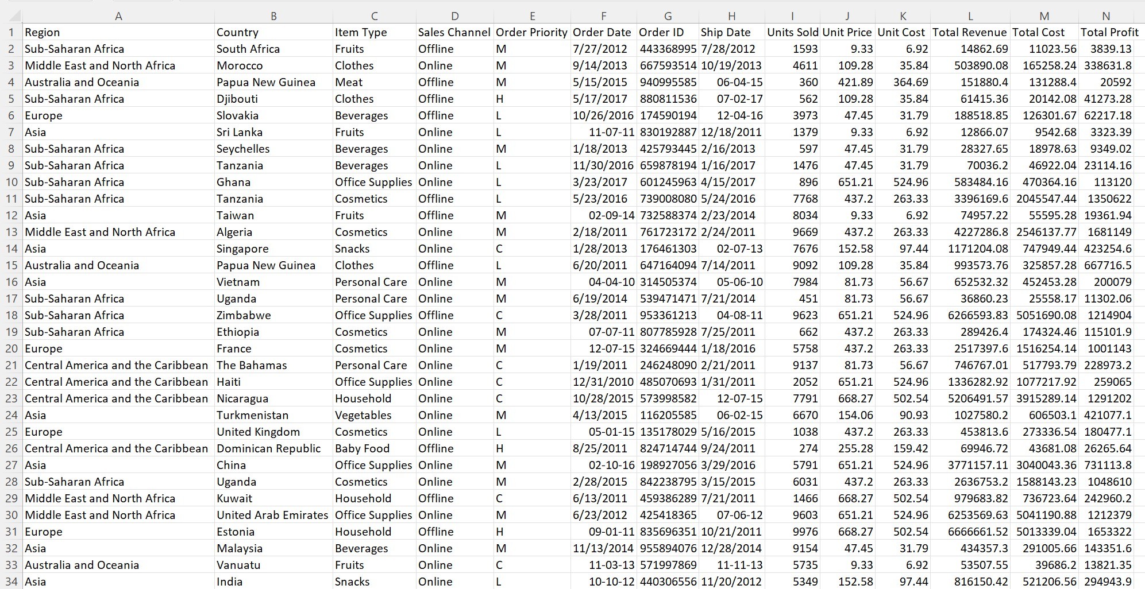Select column A header
Viewport: 1145px width, 589px height.
coord(118,17)
